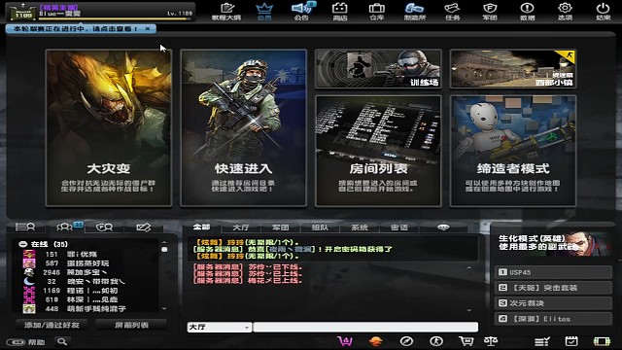622x350 pixels.
Task: Select the 系统 chat tab
Action: [x=360, y=227]
